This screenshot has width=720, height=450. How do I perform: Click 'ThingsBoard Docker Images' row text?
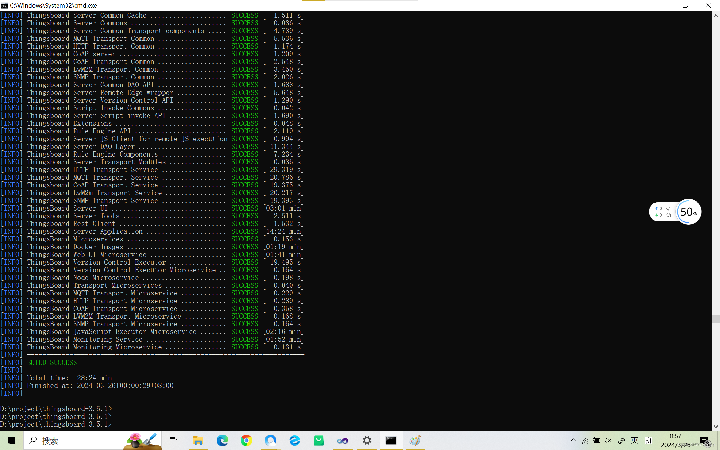click(75, 247)
